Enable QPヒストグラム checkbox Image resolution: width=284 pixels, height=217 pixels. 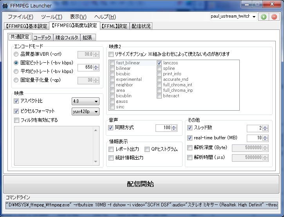tap(147, 150)
